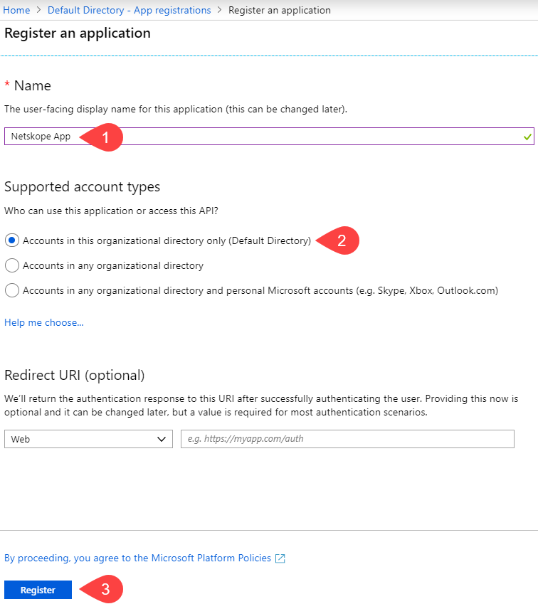Navigate to Home via the breadcrumb

pyautogui.click(x=16, y=10)
